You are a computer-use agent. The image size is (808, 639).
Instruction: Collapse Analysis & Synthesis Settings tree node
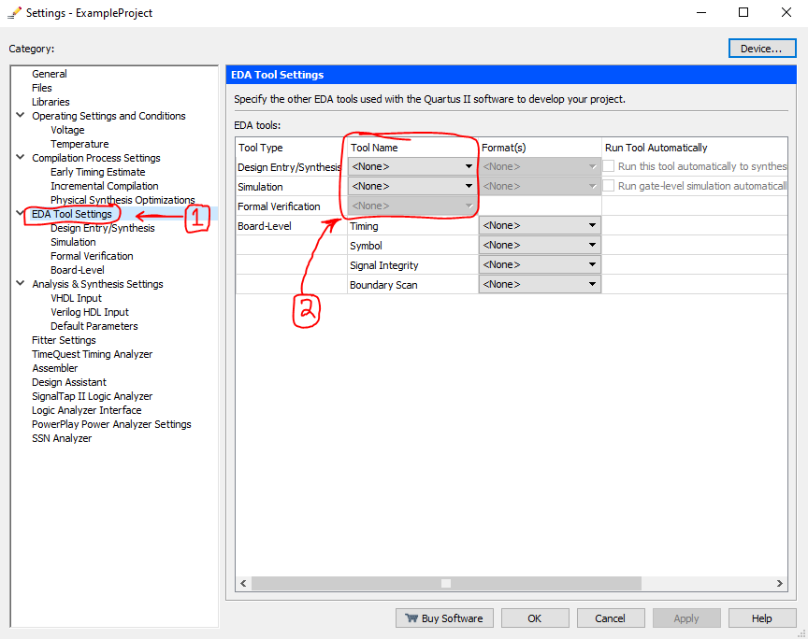(20, 283)
